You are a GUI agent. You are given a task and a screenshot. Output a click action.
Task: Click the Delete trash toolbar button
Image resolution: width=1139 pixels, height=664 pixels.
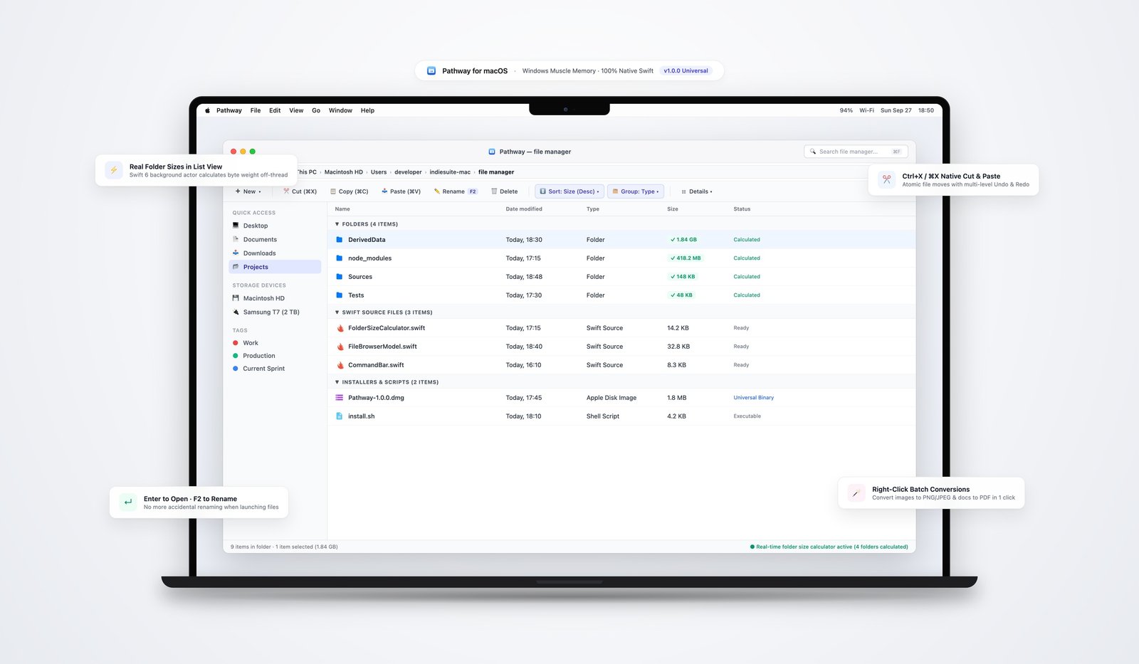pos(504,191)
